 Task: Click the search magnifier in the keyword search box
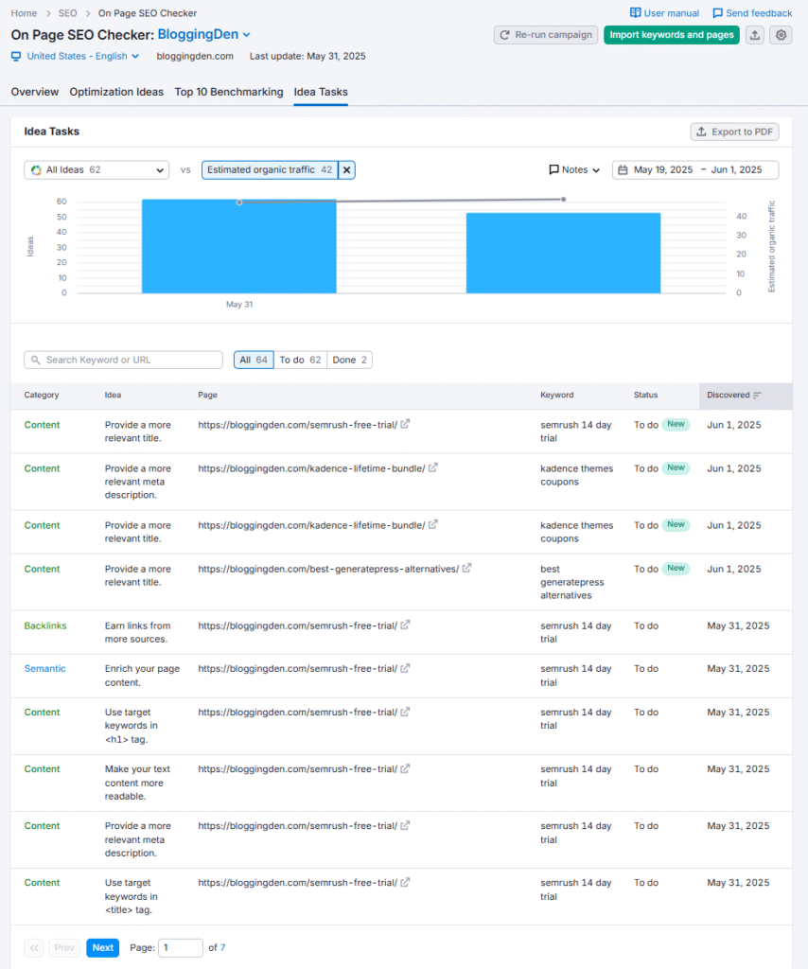click(x=35, y=360)
